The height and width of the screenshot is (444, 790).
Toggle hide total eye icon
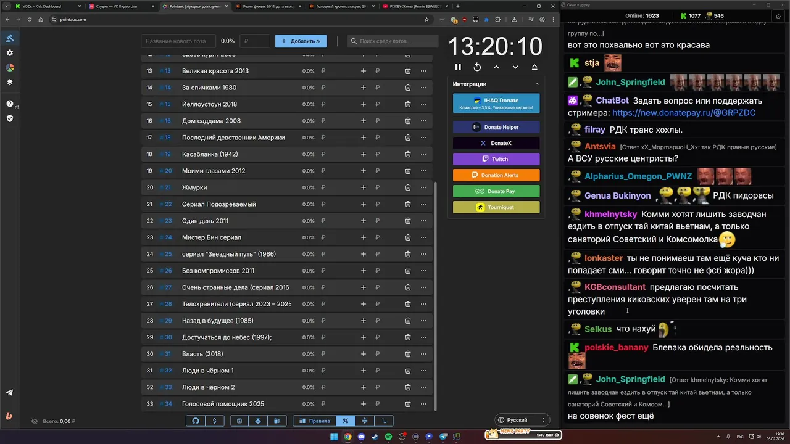(x=35, y=421)
